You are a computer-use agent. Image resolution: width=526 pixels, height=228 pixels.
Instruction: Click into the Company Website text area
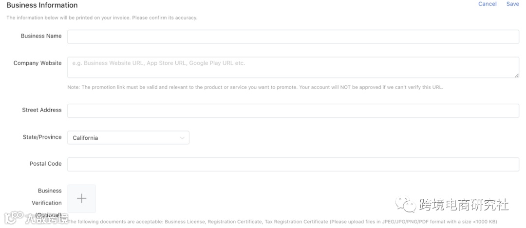click(293, 67)
